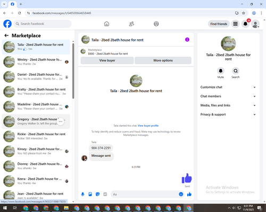
Task: Open new browser tab
Action: point(21,4)
